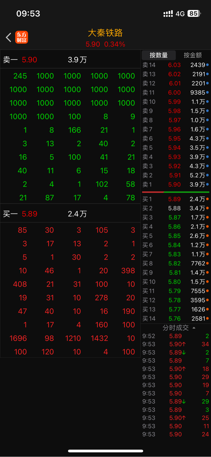Tap the 大秦铁路 stock title
This screenshot has width=211, height=457.
105,33
